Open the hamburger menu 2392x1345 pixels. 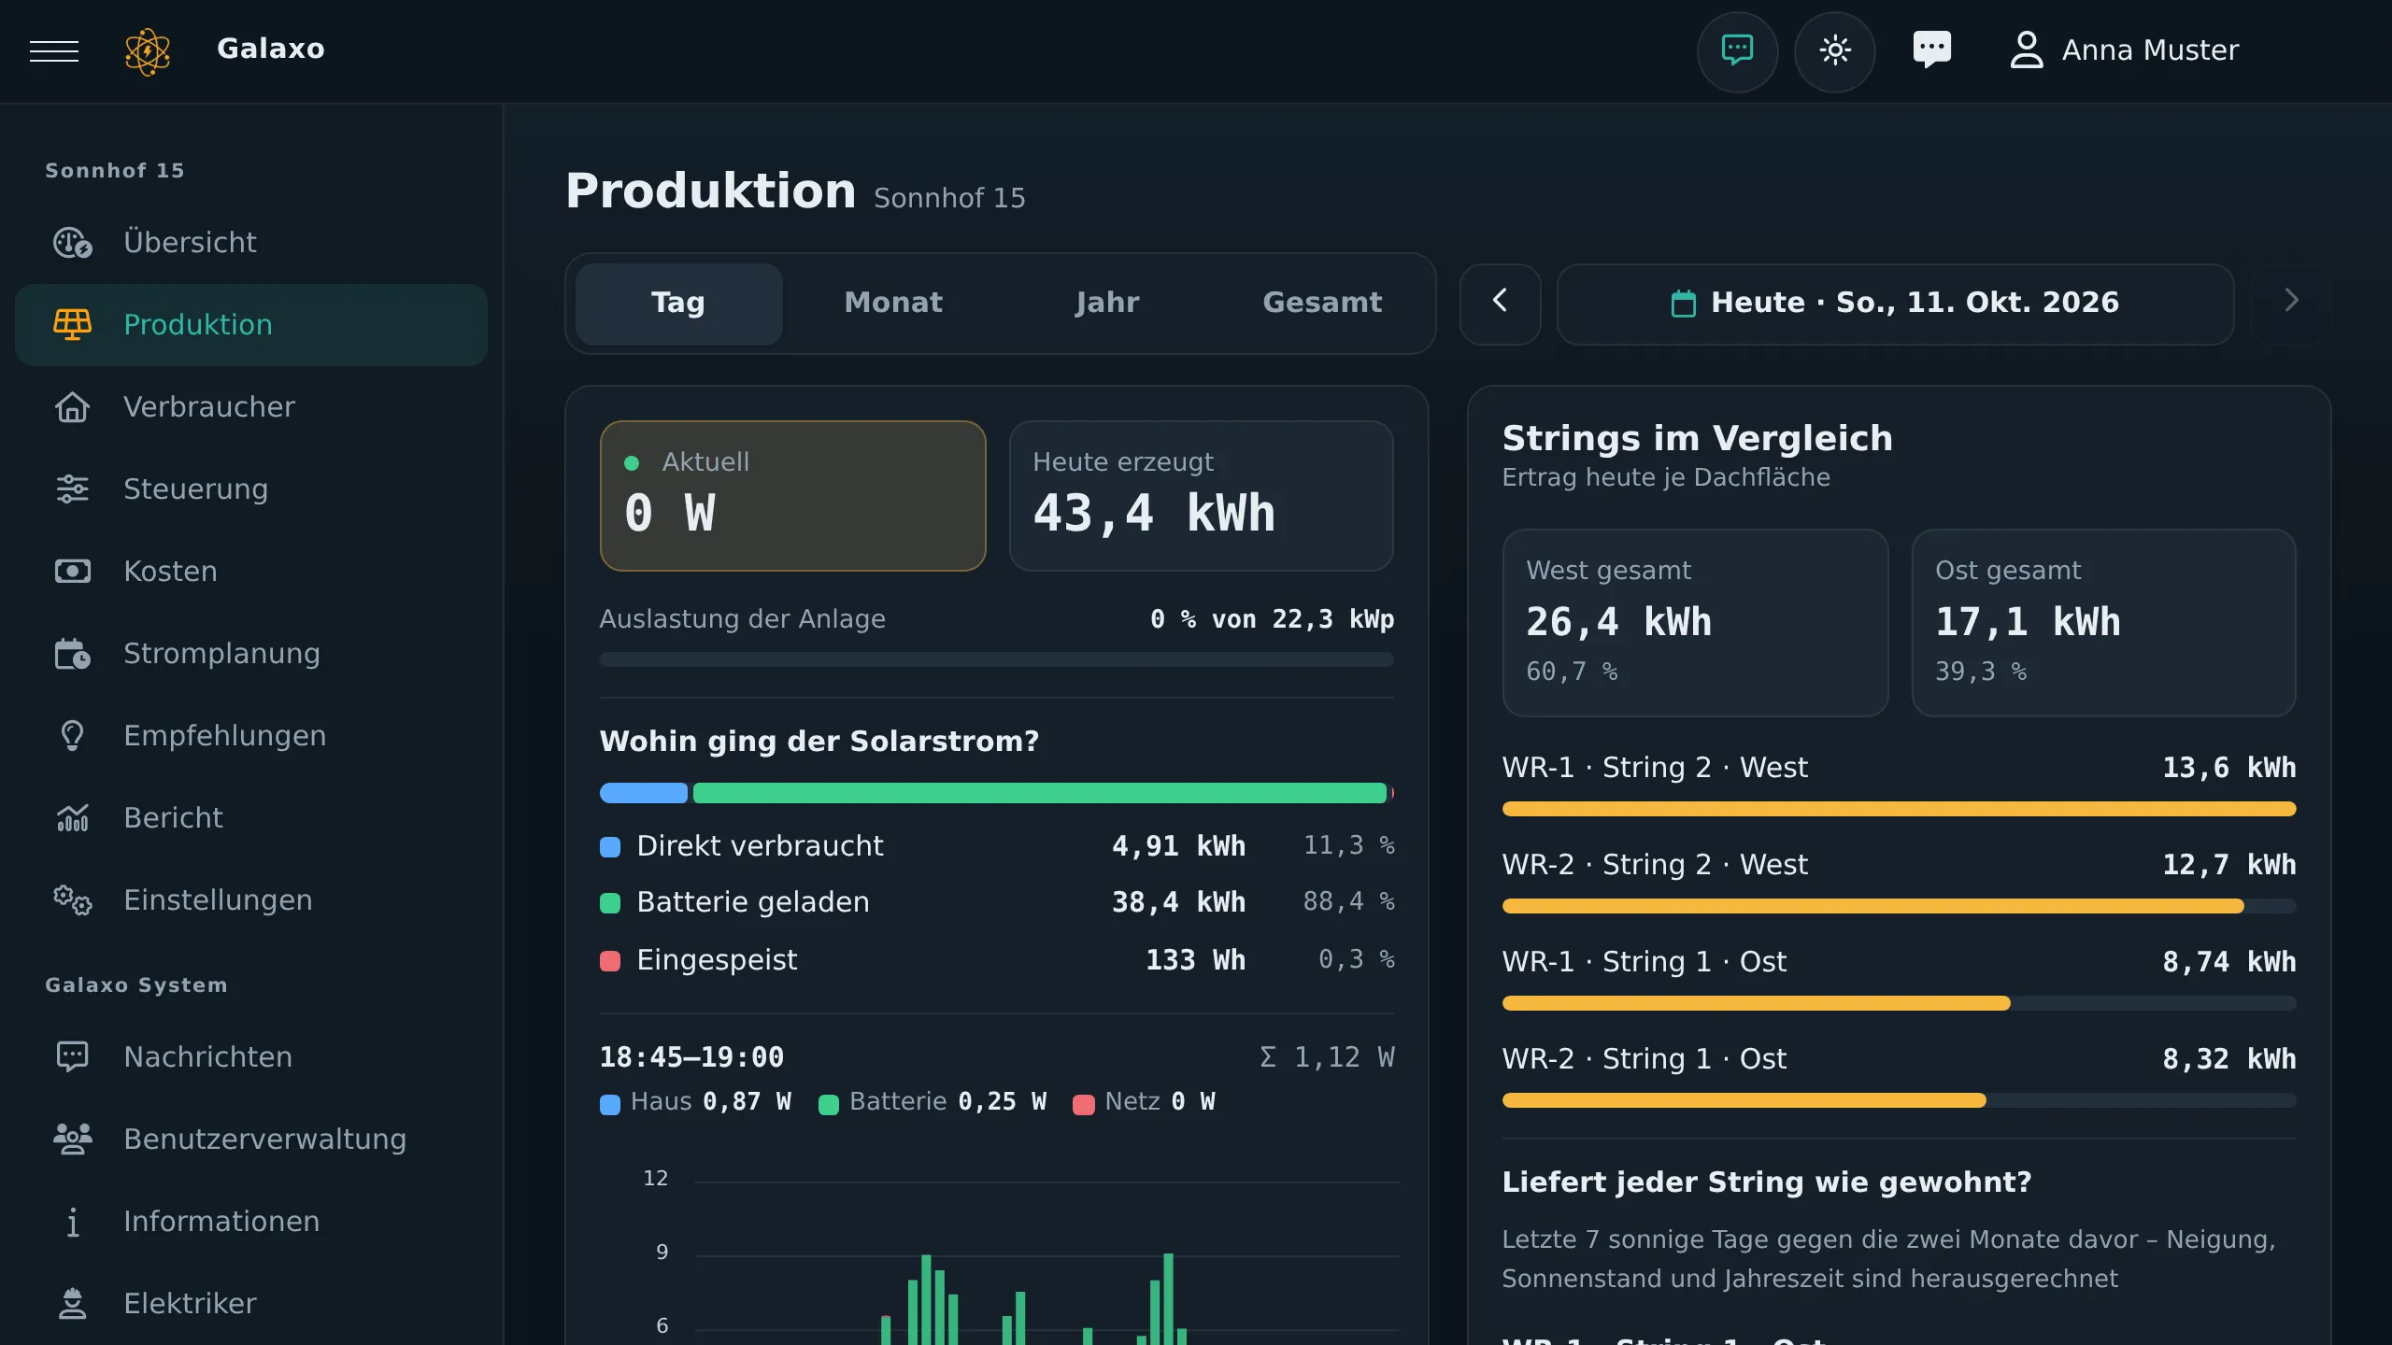coord(54,50)
